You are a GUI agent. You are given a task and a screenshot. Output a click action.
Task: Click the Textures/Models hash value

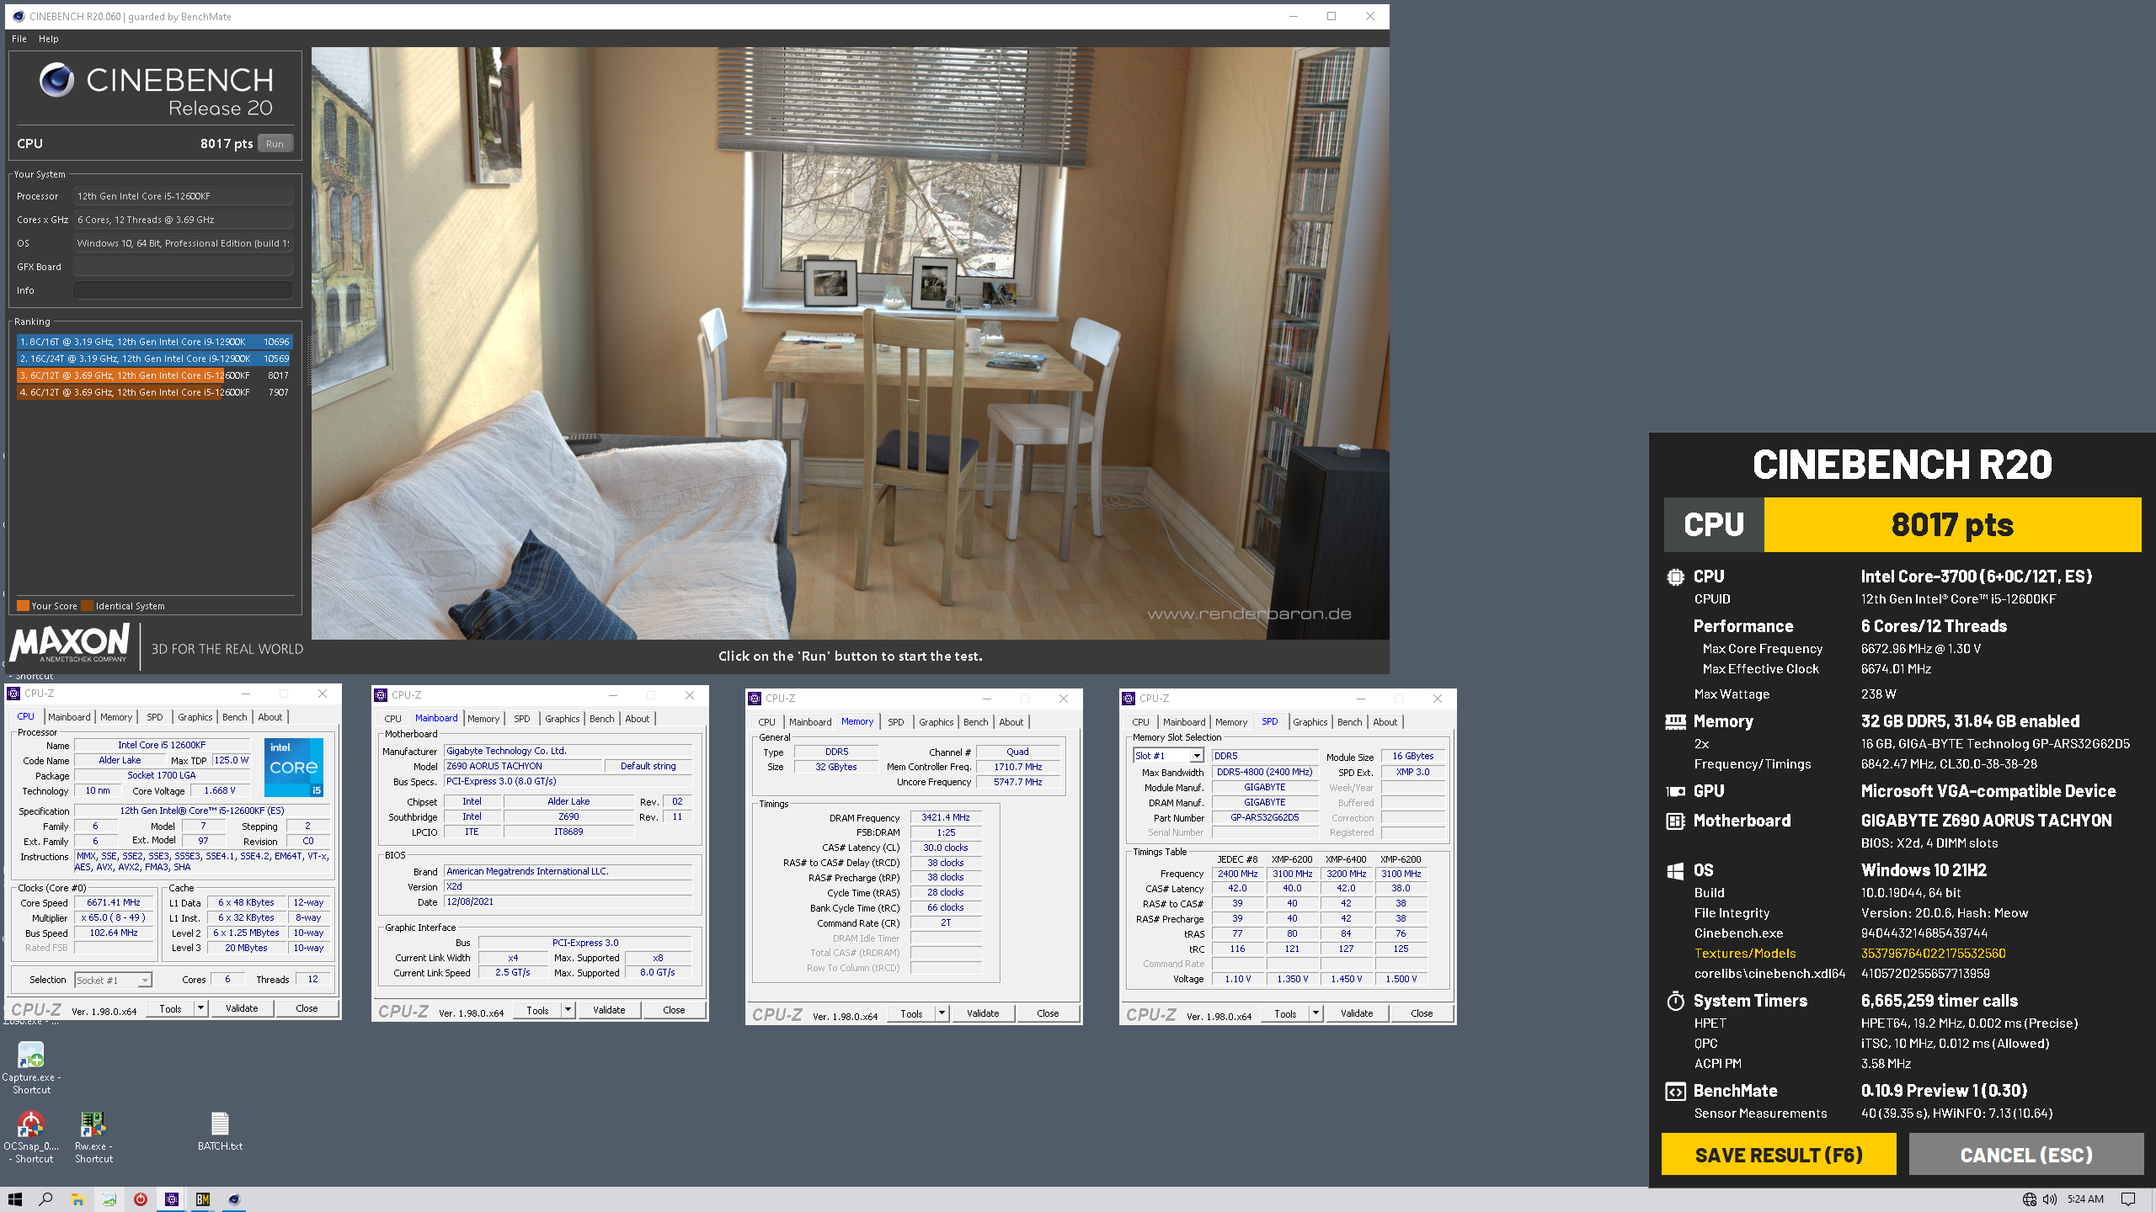1933,954
